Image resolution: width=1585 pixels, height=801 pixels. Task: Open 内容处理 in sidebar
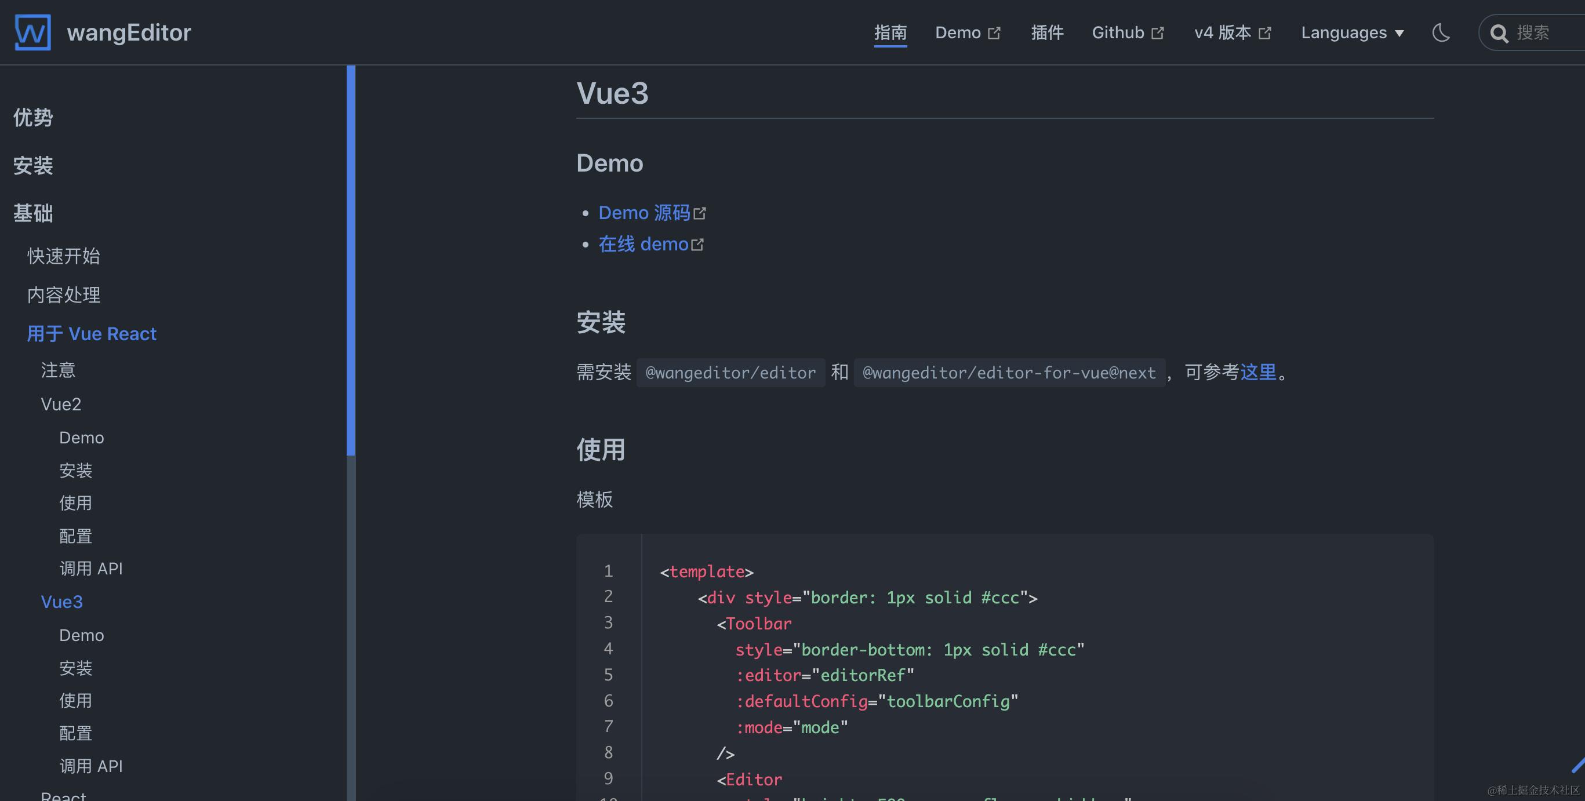[63, 294]
